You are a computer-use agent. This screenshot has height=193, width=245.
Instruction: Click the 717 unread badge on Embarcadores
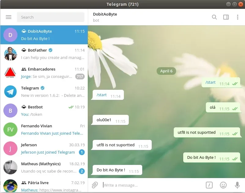(80, 76)
